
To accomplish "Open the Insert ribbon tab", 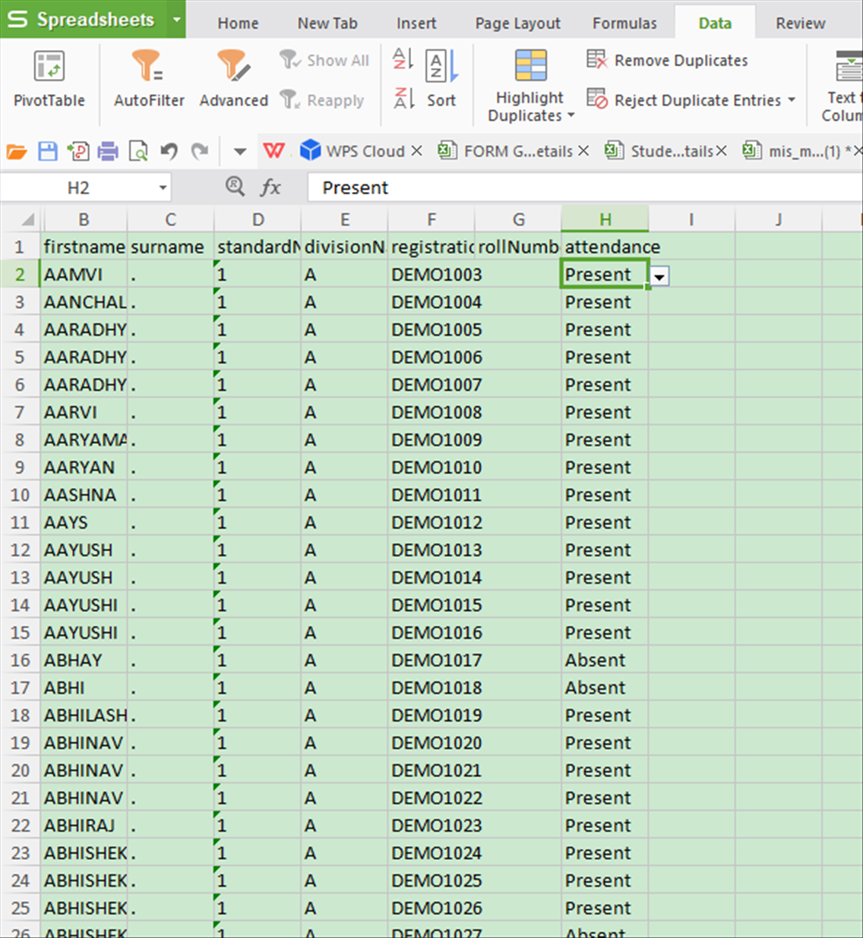I will pyautogui.click(x=416, y=24).
